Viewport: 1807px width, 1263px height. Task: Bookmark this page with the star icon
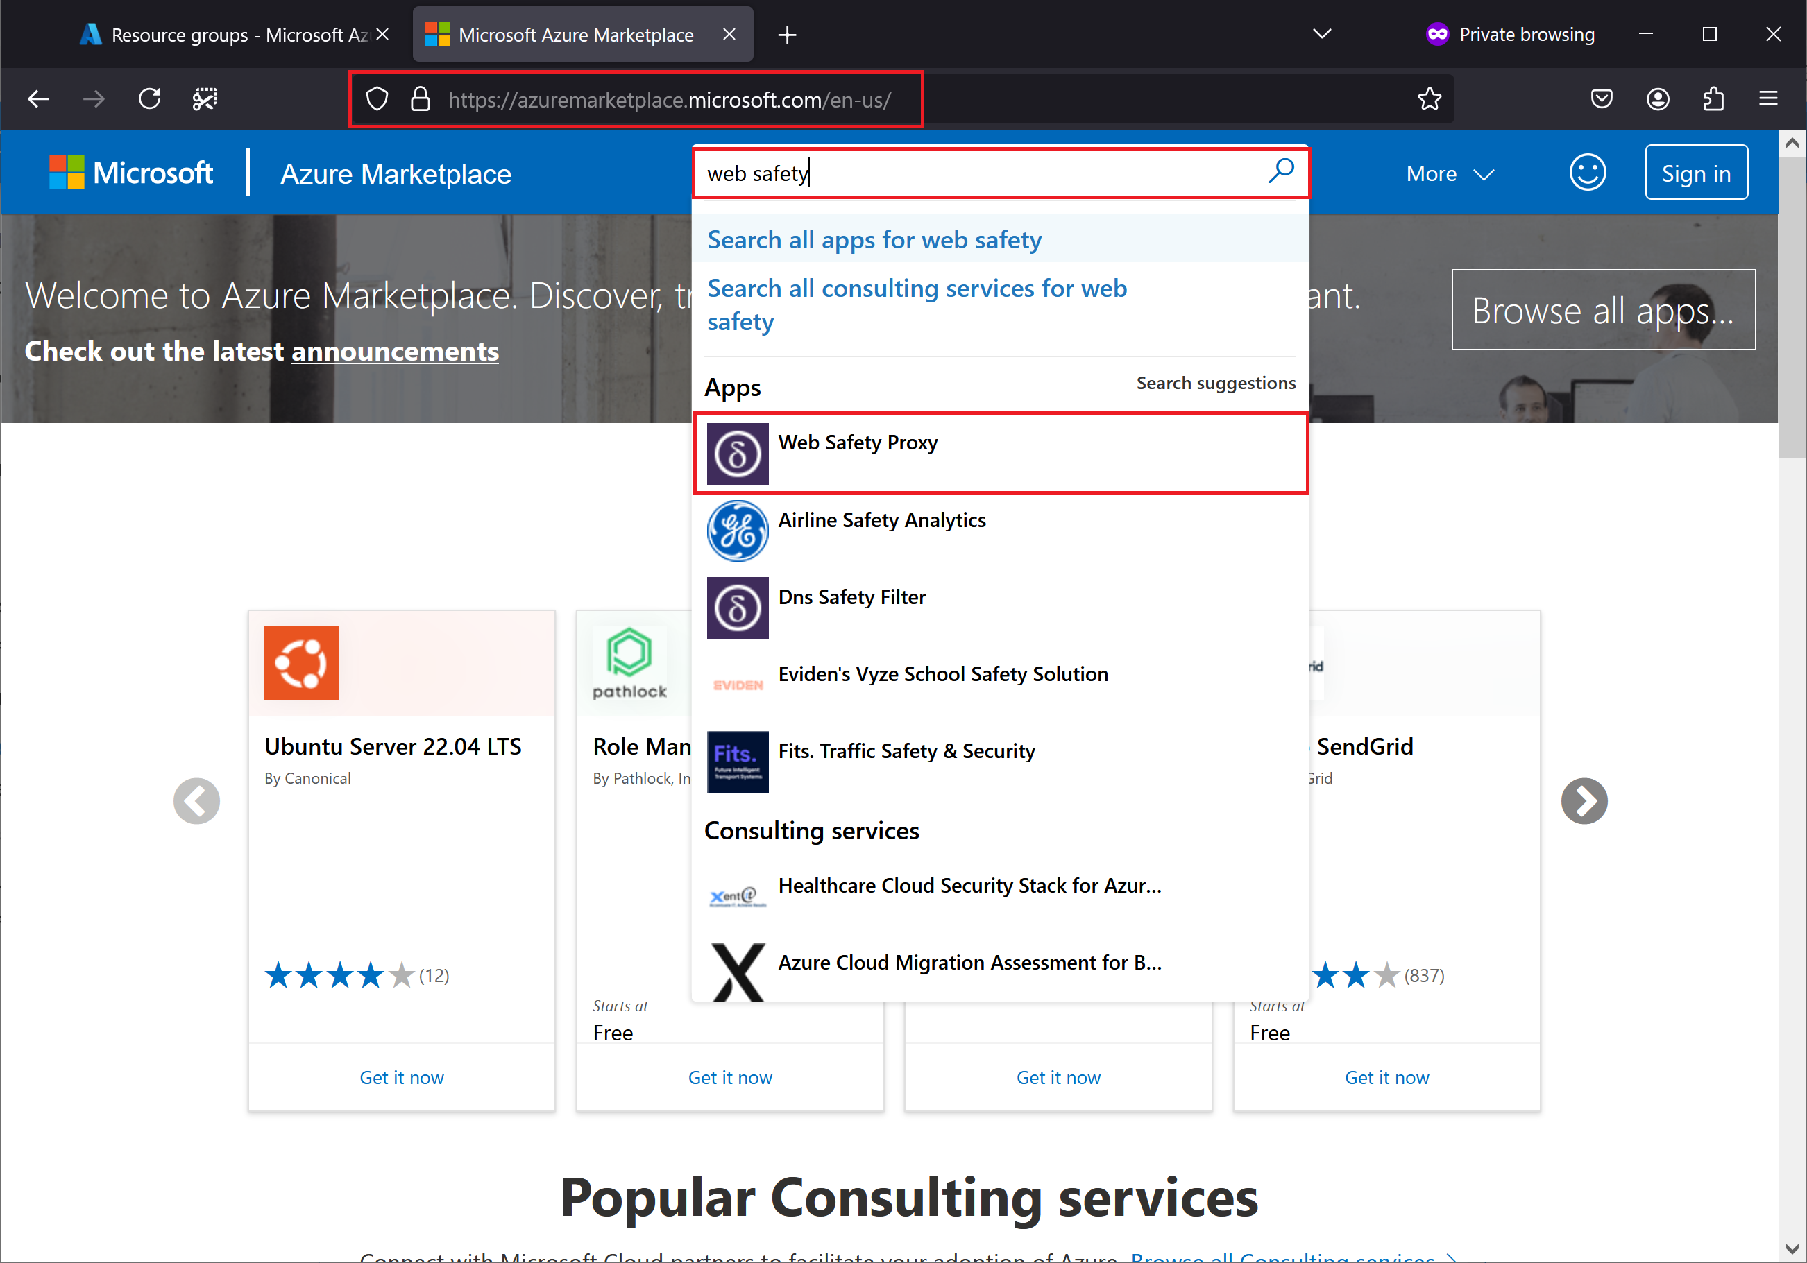point(1430,99)
